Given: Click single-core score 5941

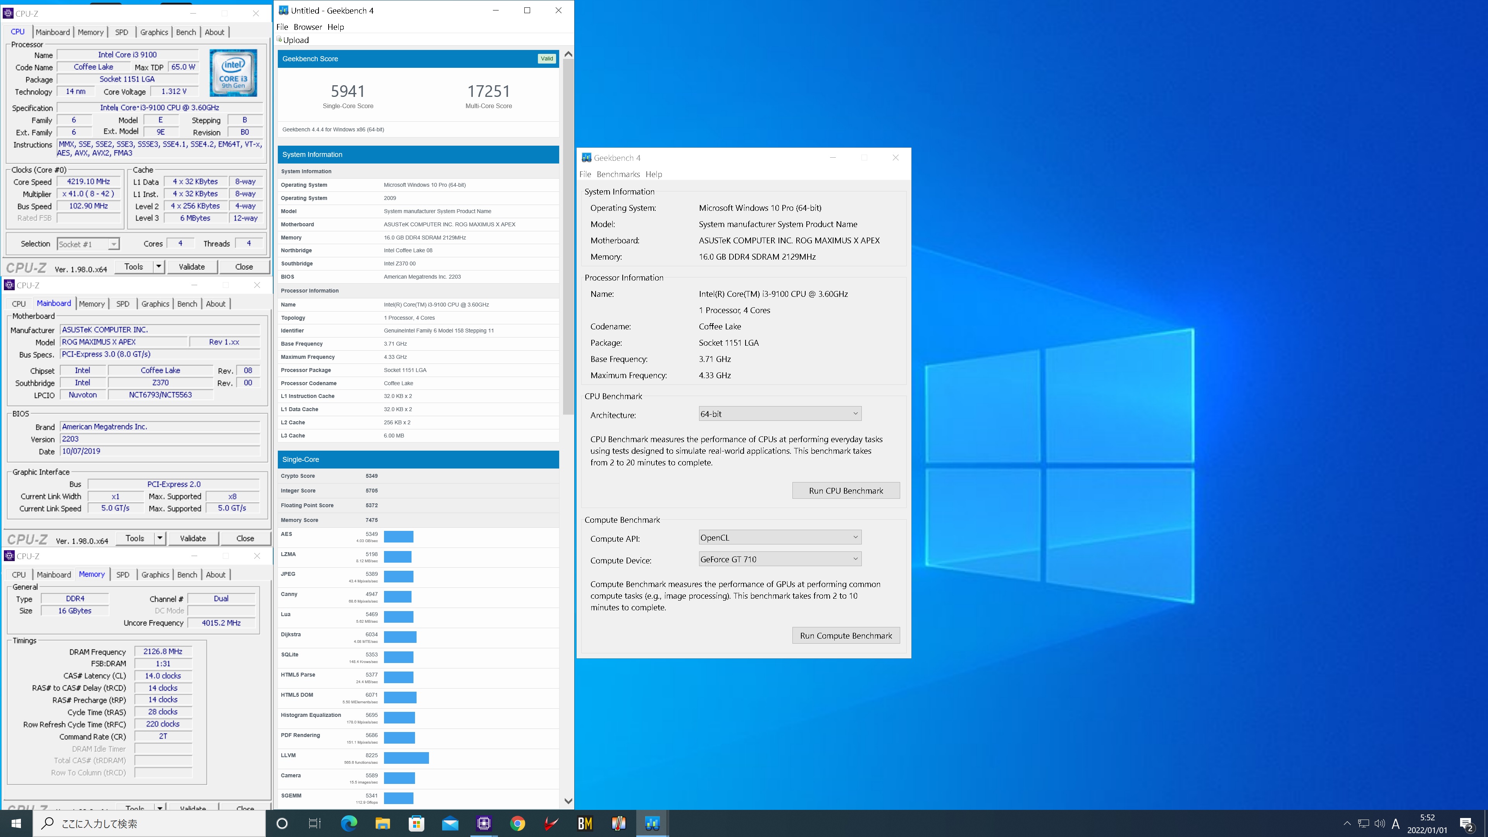Looking at the screenshot, I should click(x=348, y=91).
